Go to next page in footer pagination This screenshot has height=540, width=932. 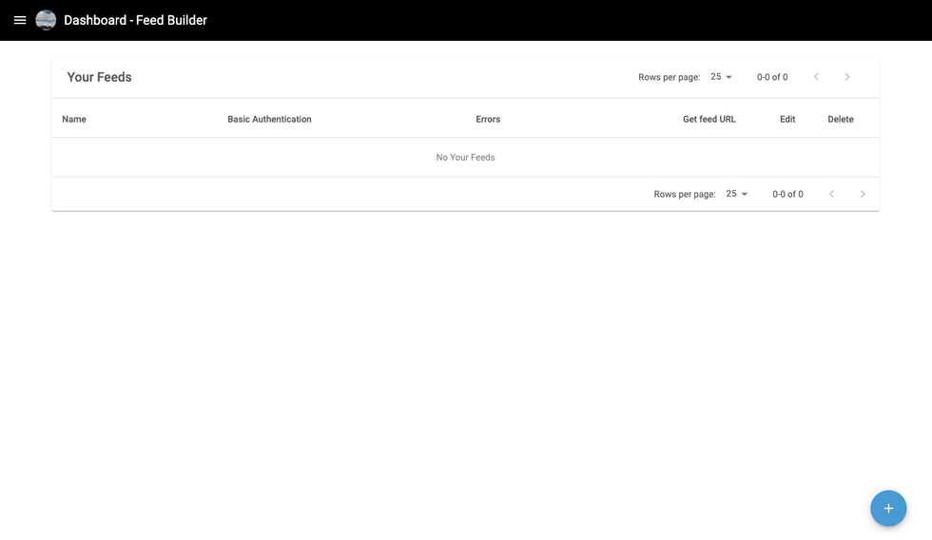(863, 194)
